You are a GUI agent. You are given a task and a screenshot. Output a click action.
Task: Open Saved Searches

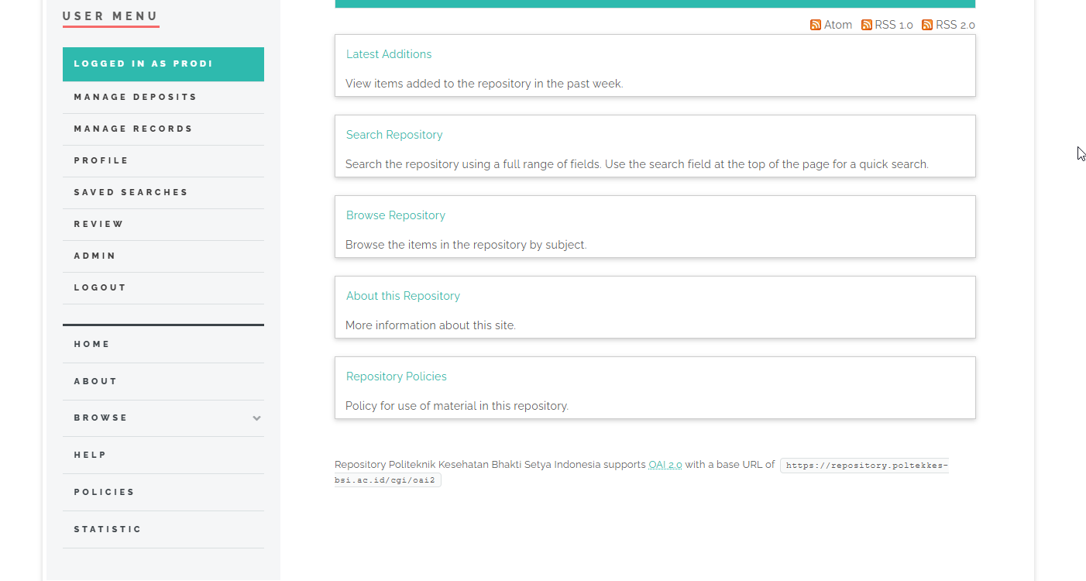click(x=131, y=192)
